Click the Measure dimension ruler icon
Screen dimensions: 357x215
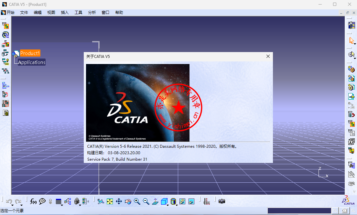pyautogui.click(x=207, y=201)
